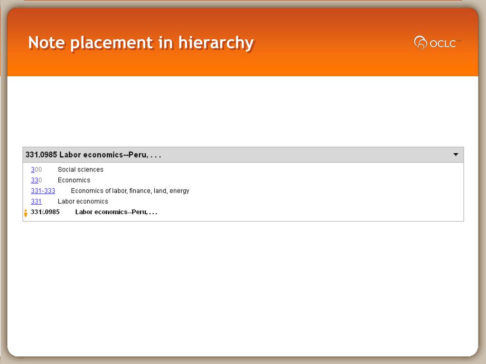Click the OCLC logo
The height and width of the screenshot is (364, 486).
pos(437,43)
